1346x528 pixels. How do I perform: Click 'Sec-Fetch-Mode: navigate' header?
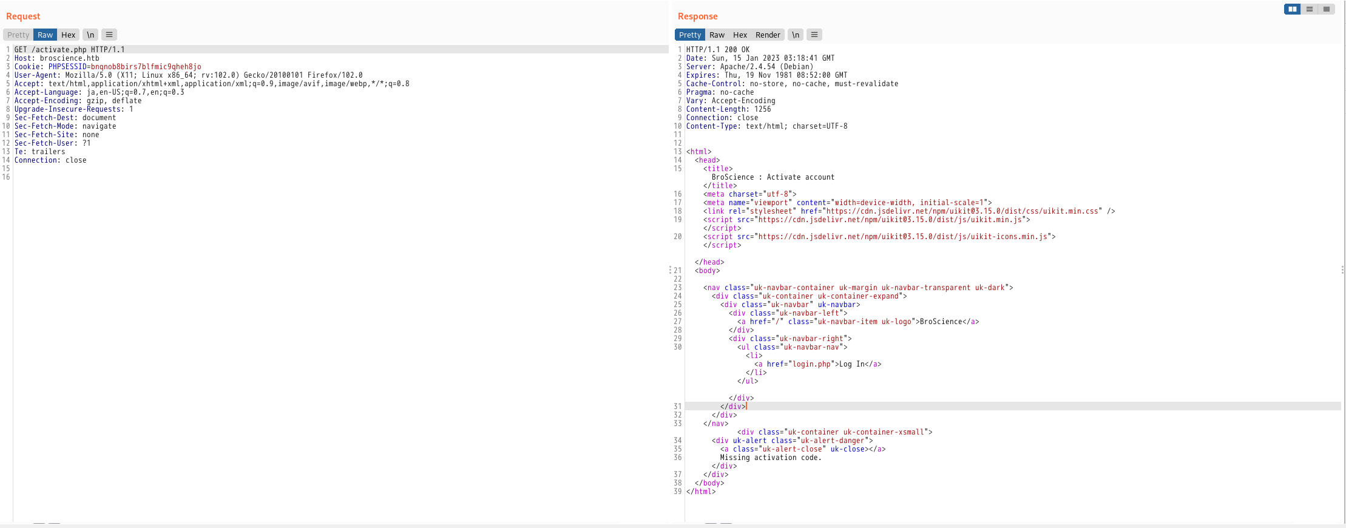(x=66, y=126)
